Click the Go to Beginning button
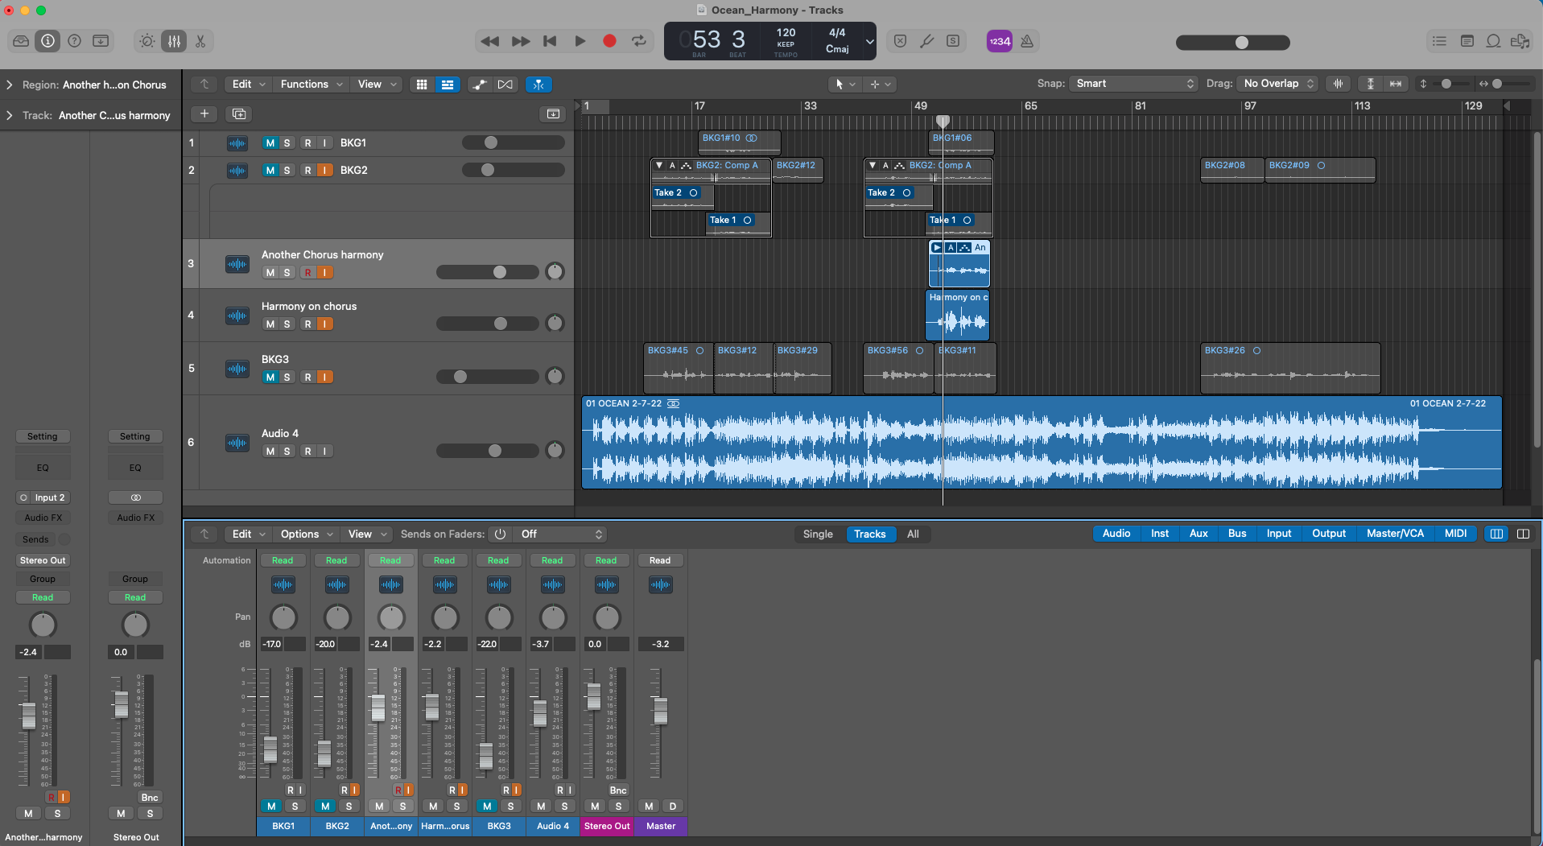 550,41
